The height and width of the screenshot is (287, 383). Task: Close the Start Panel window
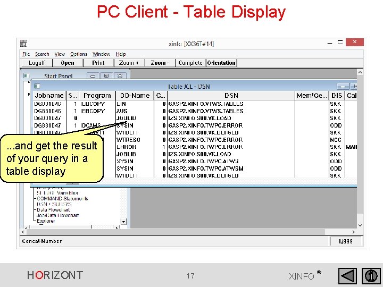coord(120,76)
